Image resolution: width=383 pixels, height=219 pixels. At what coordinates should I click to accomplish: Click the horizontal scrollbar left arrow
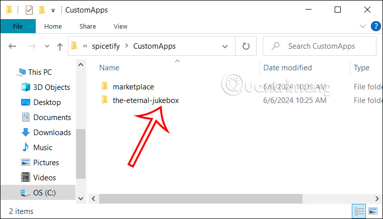tap(94, 199)
